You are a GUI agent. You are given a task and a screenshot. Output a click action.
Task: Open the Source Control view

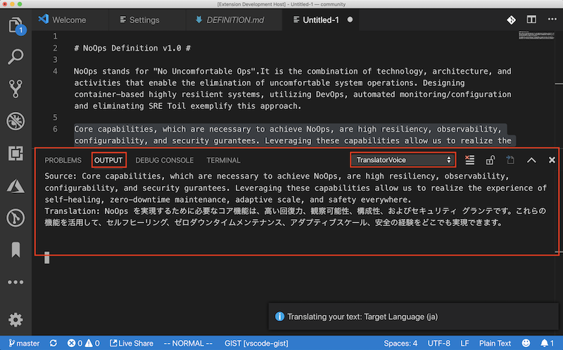tap(15, 89)
